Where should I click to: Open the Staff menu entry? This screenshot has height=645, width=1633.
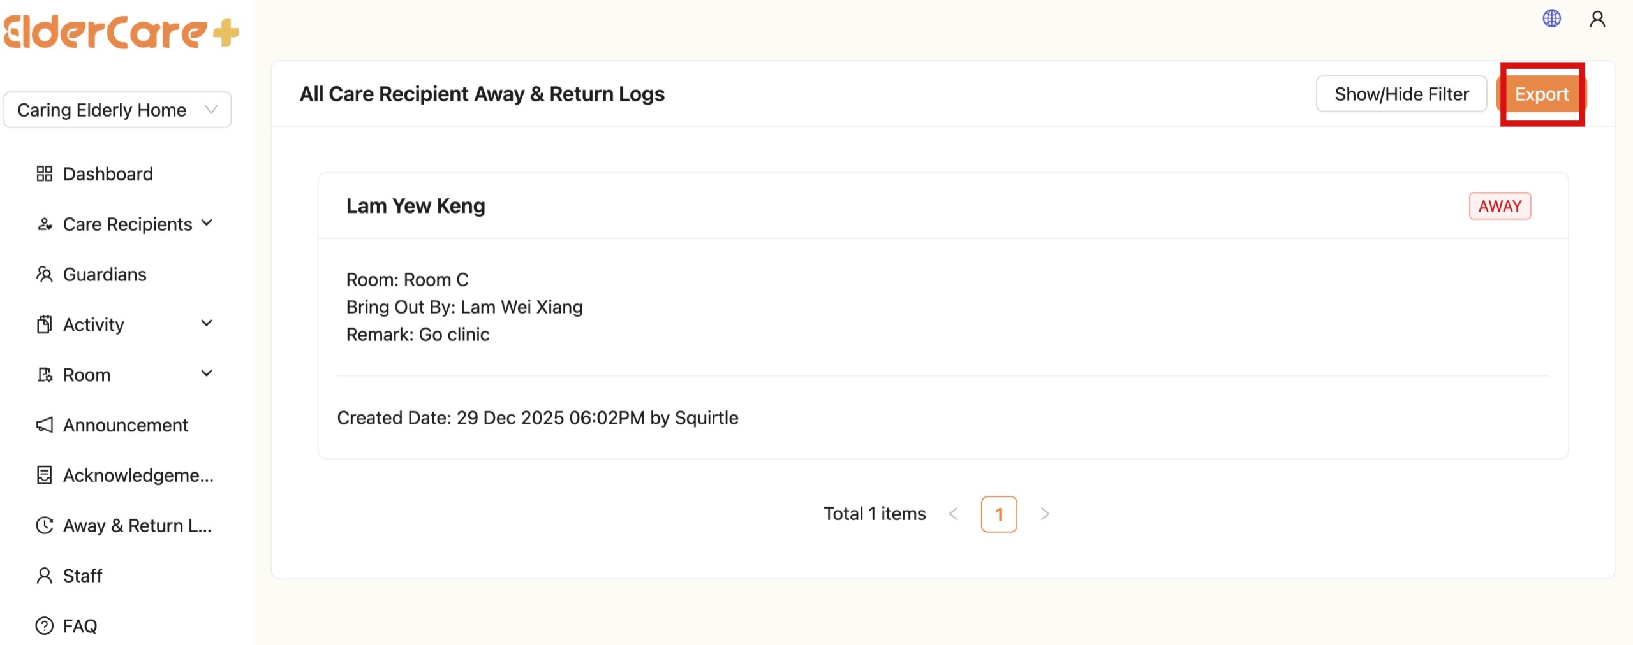tap(82, 576)
